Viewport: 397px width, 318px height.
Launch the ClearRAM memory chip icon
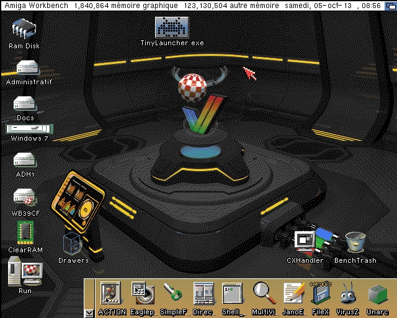tap(25, 232)
